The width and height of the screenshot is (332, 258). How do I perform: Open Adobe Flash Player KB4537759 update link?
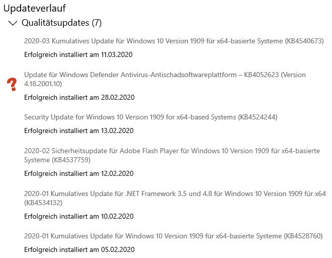click(172, 155)
